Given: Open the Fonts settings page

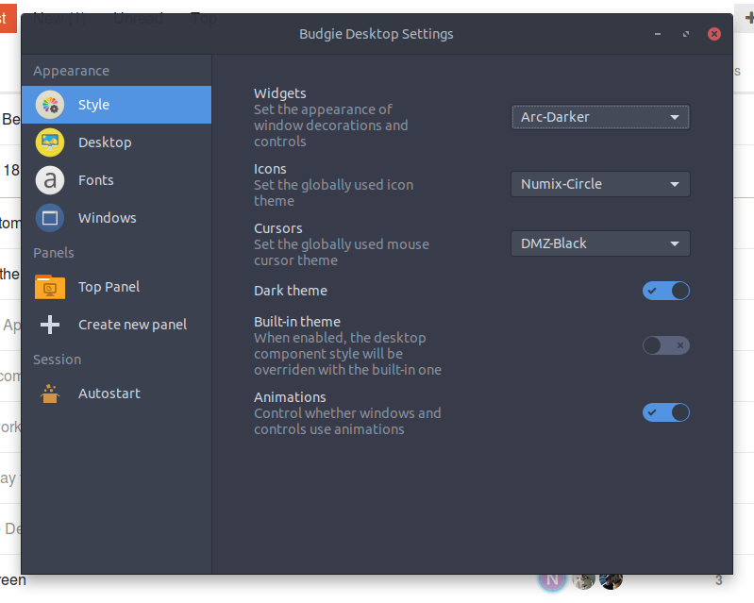Looking at the screenshot, I should pyautogui.click(x=116, y=180).
